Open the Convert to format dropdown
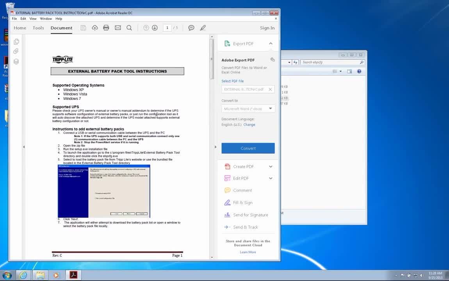Screen dimensions: 449x281 point(248,109)
